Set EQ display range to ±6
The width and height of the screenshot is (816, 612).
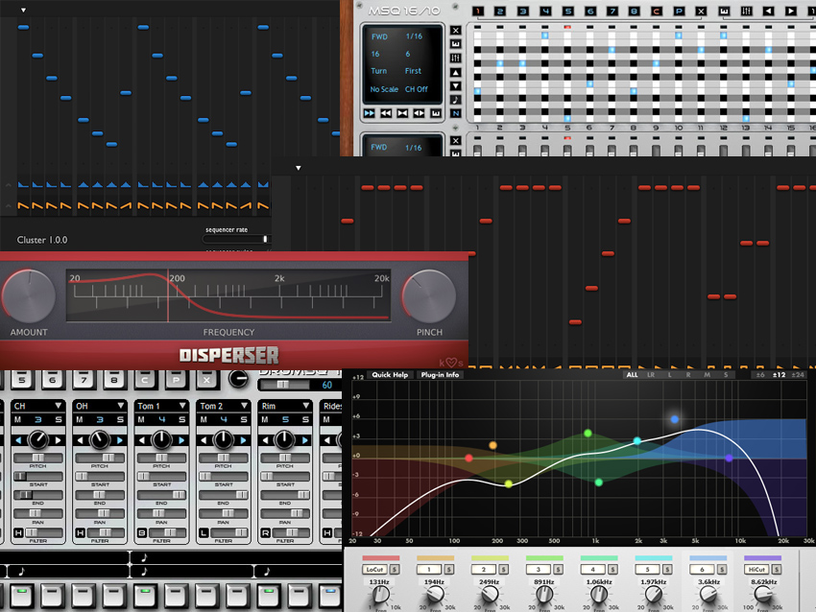tap(760, 375)
